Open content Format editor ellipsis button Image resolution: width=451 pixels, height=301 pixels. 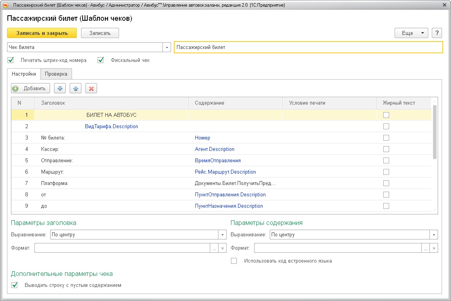pyautogui.click(x=426, y=248)
